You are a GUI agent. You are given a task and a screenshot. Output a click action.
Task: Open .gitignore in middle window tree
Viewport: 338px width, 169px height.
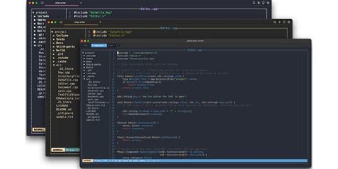pyautogui.click(x=65, y=113)
